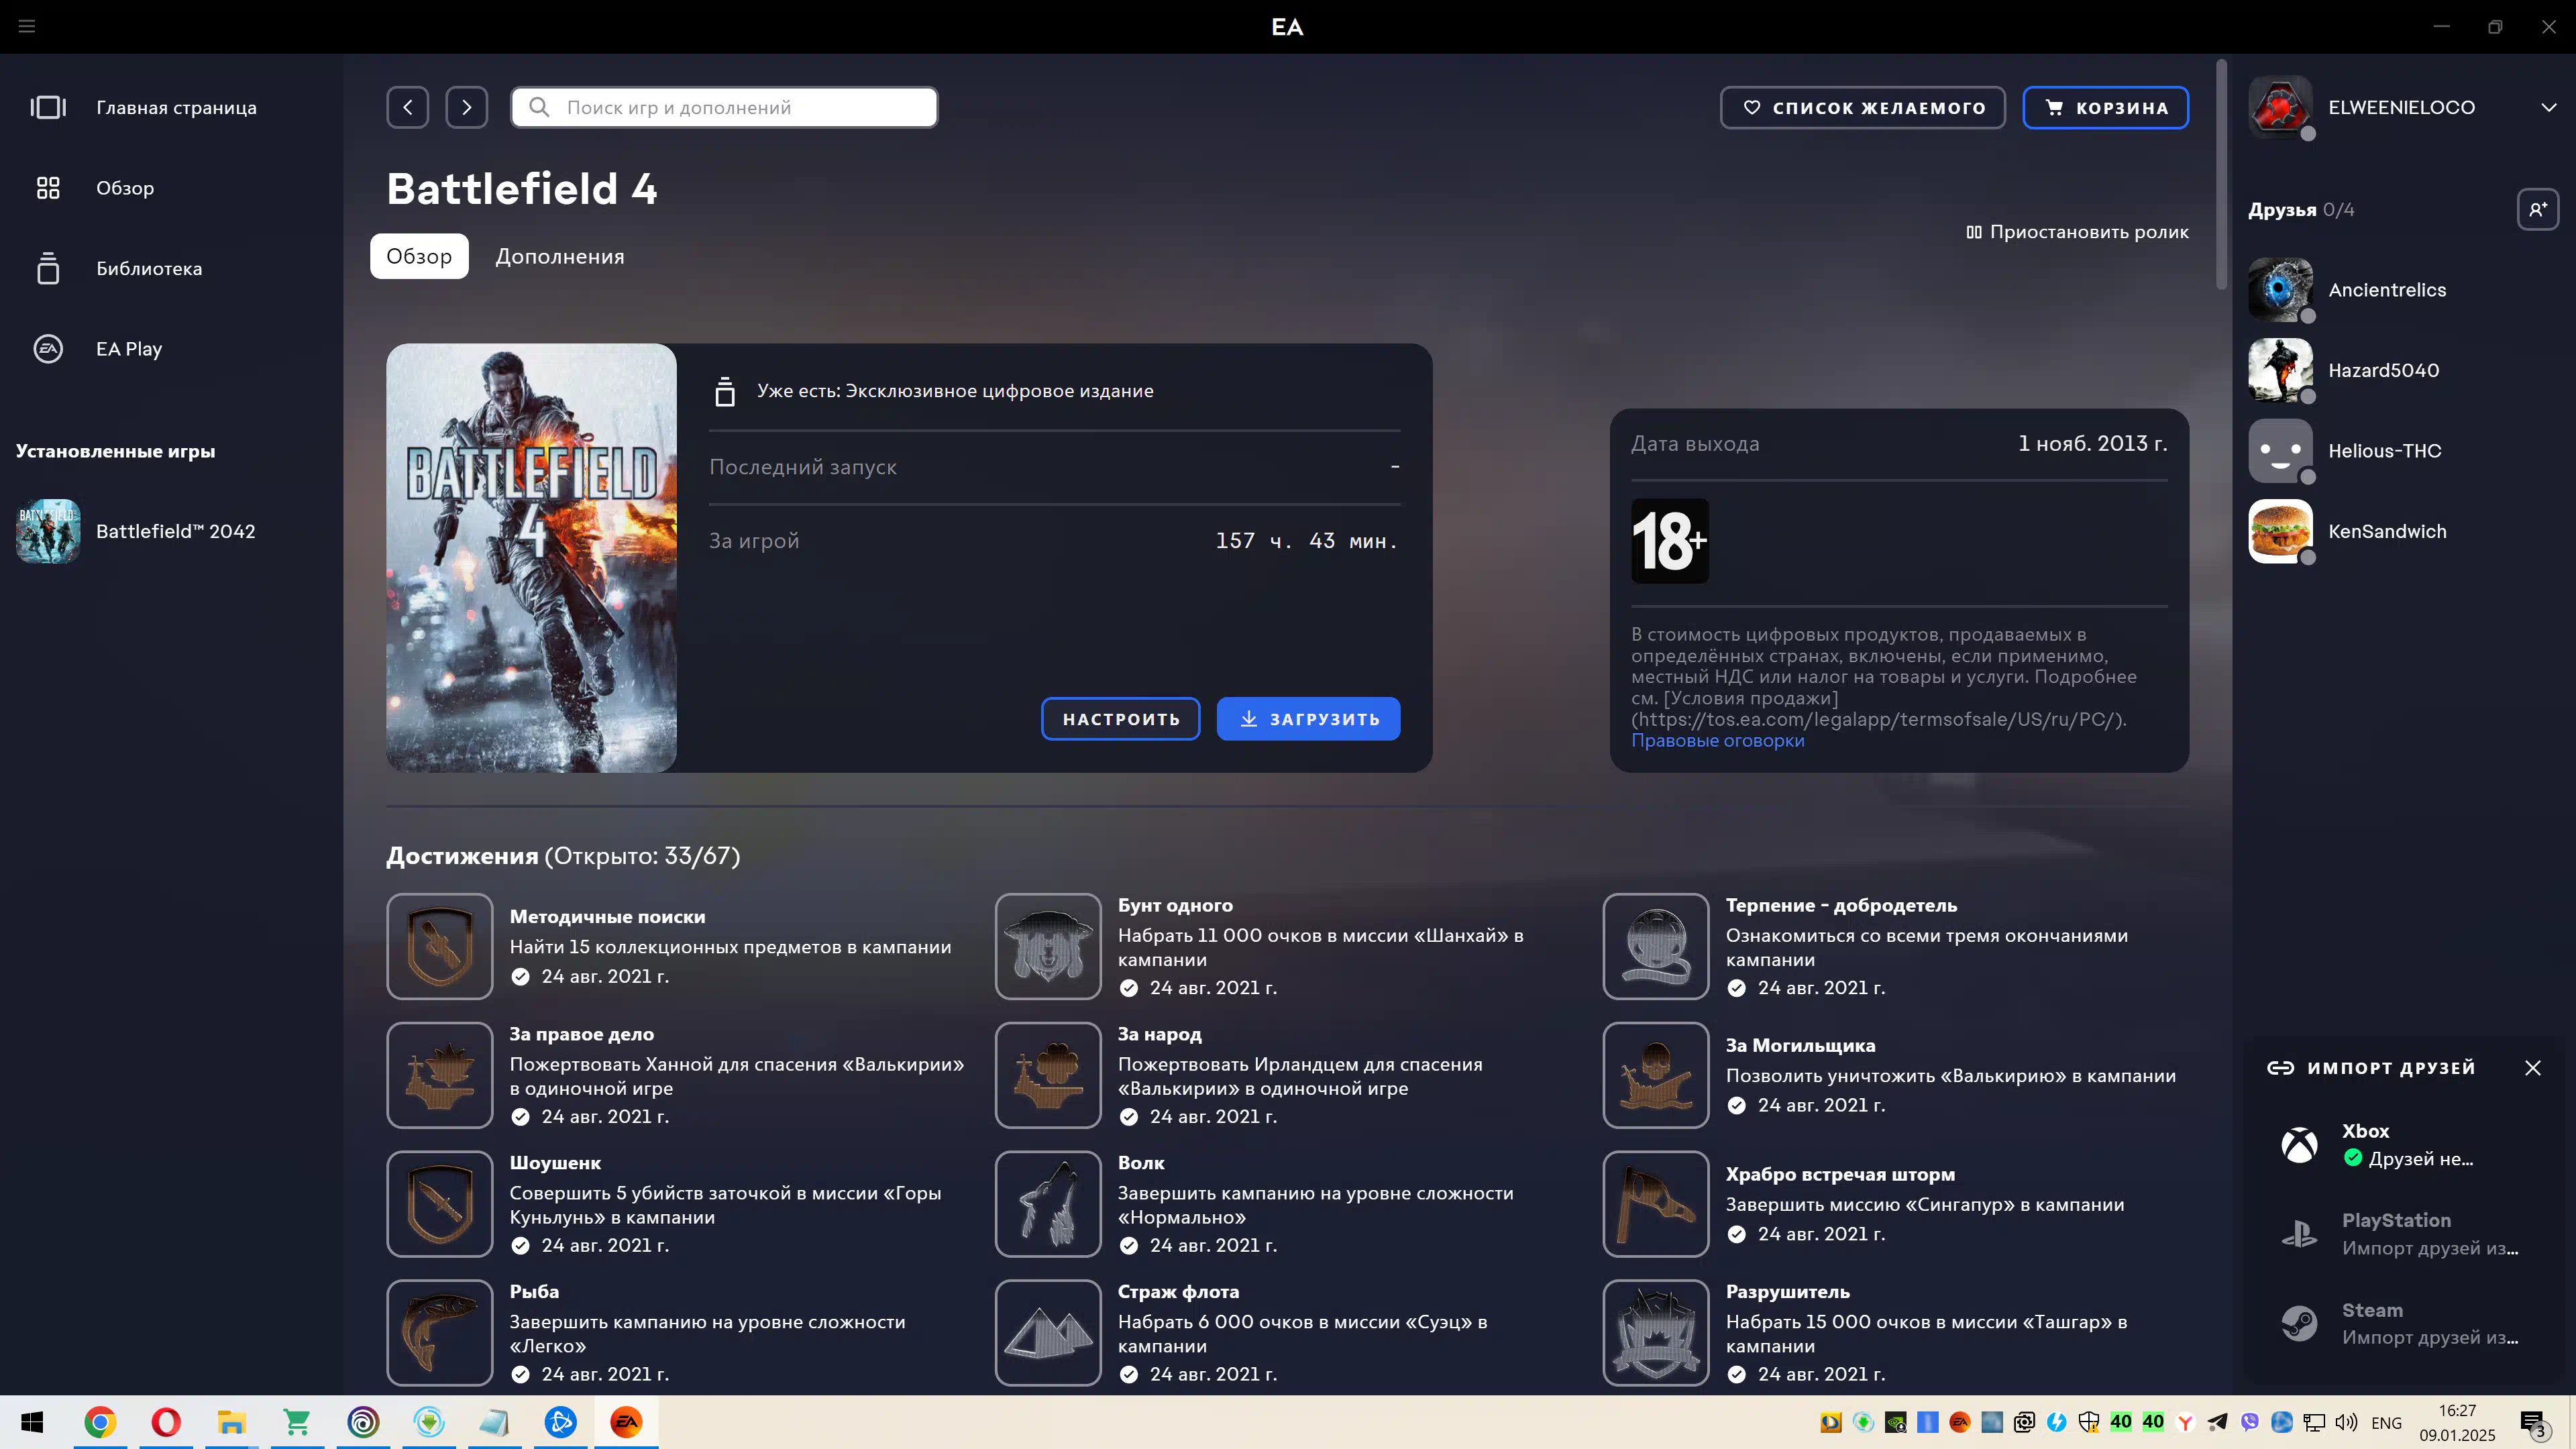Screen dimensions: 2576x1449
Task: Pause the video via Приостановить ролик
Action: tap(2077, 232)
